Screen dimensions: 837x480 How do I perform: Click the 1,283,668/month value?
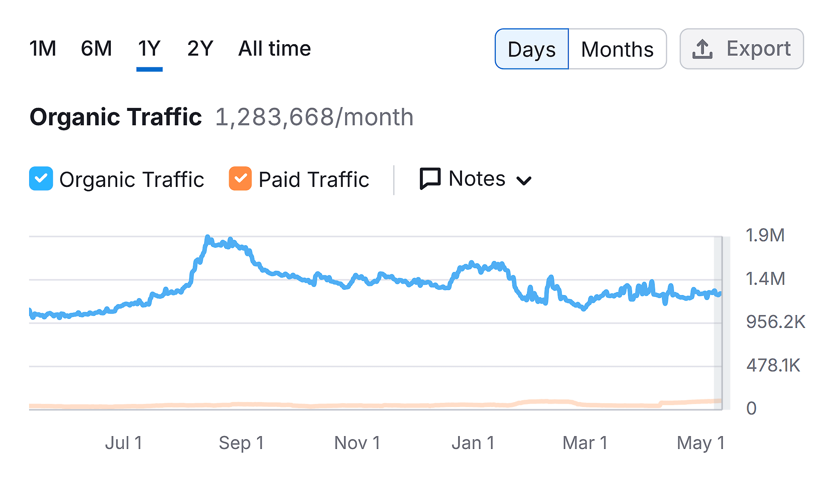pyautogui.click(x=314, y=117)
